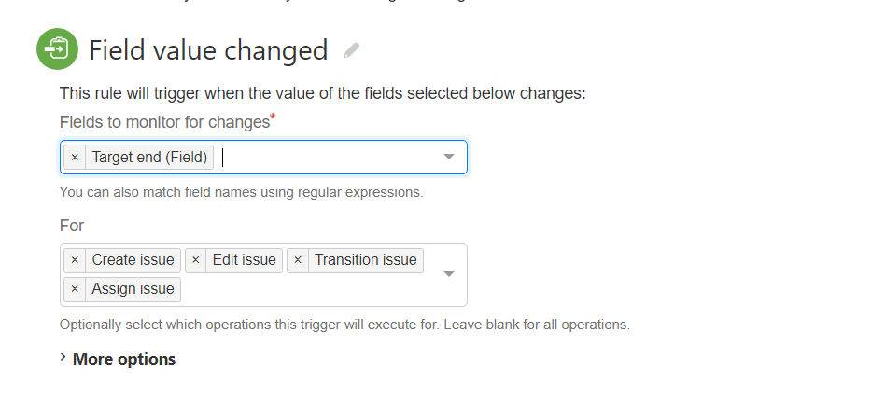Click the green Field value changed trigger icon

[x=57, y=48]
